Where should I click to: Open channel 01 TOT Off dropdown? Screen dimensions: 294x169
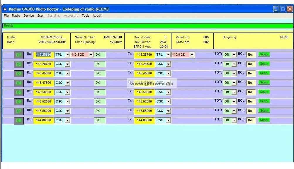[x=234, y=55]
